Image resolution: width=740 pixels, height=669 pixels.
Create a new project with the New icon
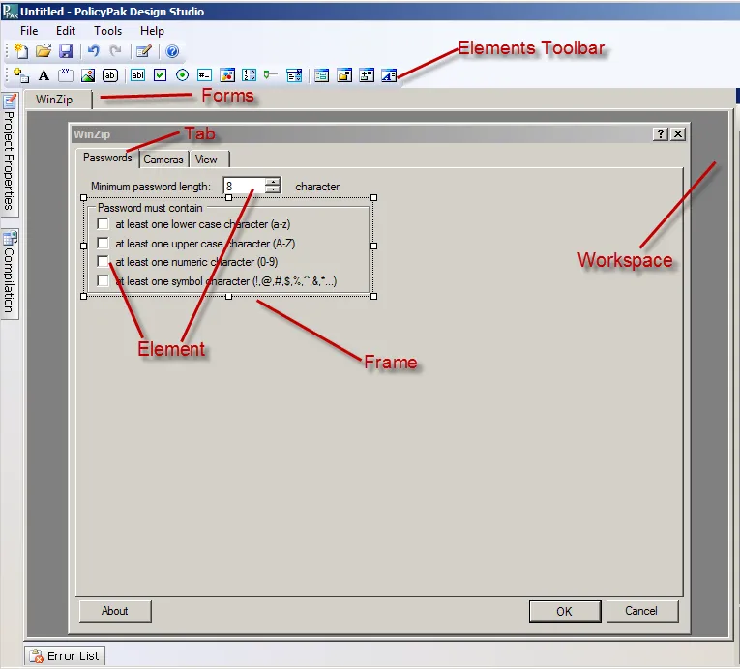[x=21, y=51]
